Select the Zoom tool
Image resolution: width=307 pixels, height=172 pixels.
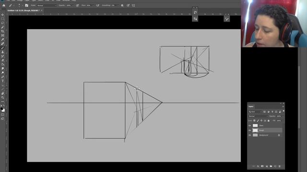point(2,97)
